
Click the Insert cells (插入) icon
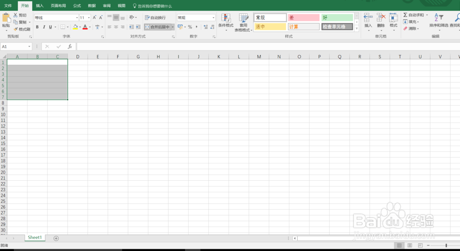click(368, 17)
